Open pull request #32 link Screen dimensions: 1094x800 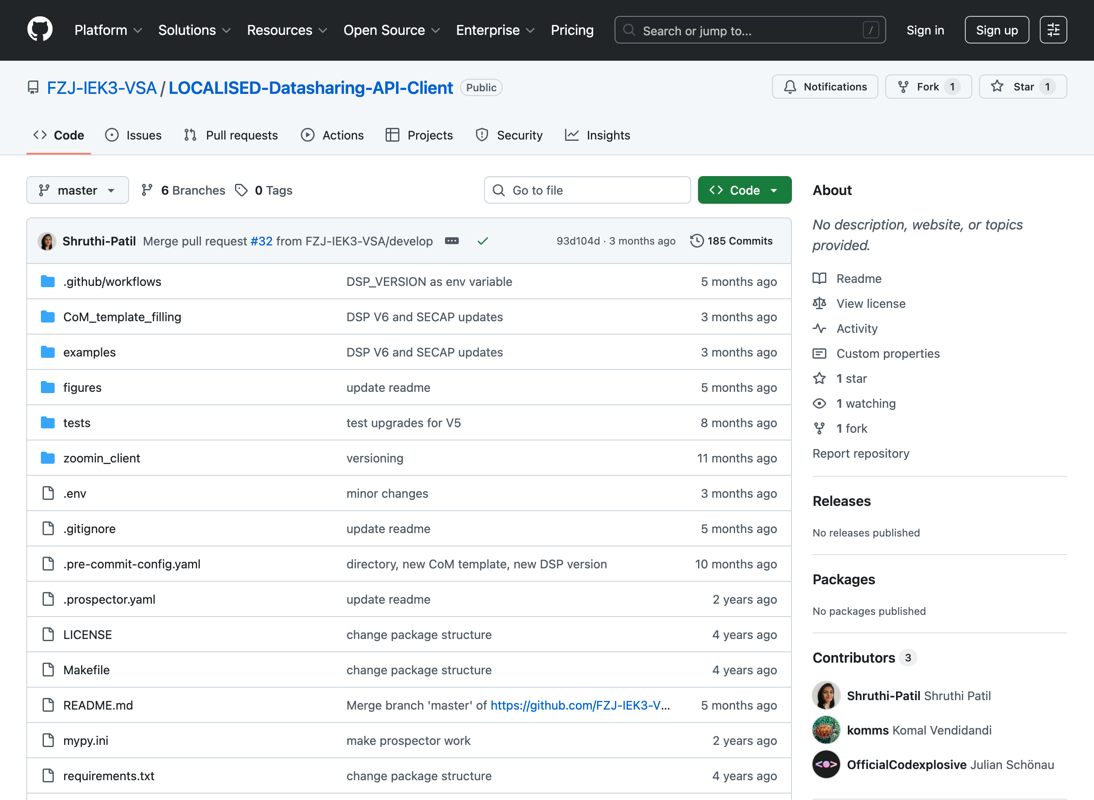[x=261, y=241]
